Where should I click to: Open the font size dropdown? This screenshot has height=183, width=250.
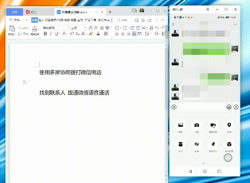point(85,28)
